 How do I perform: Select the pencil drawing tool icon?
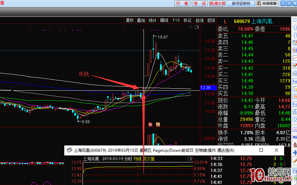point(295,160)
